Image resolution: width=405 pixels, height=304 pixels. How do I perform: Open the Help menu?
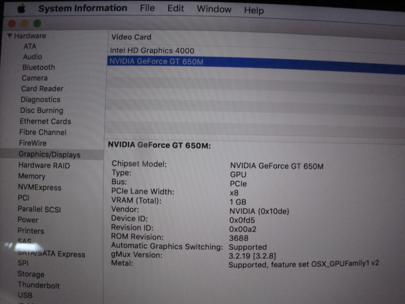point(254,11)
